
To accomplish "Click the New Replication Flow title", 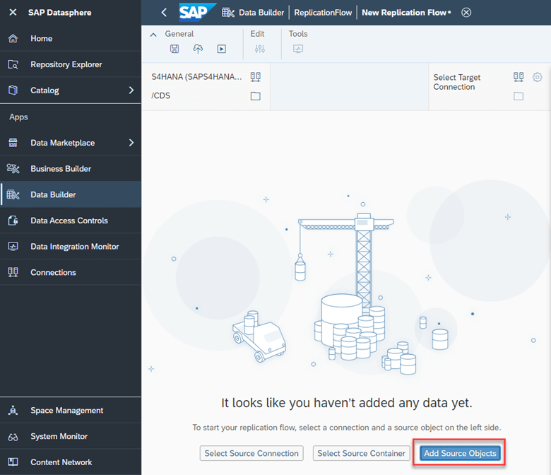I will [x=406, y=13].
